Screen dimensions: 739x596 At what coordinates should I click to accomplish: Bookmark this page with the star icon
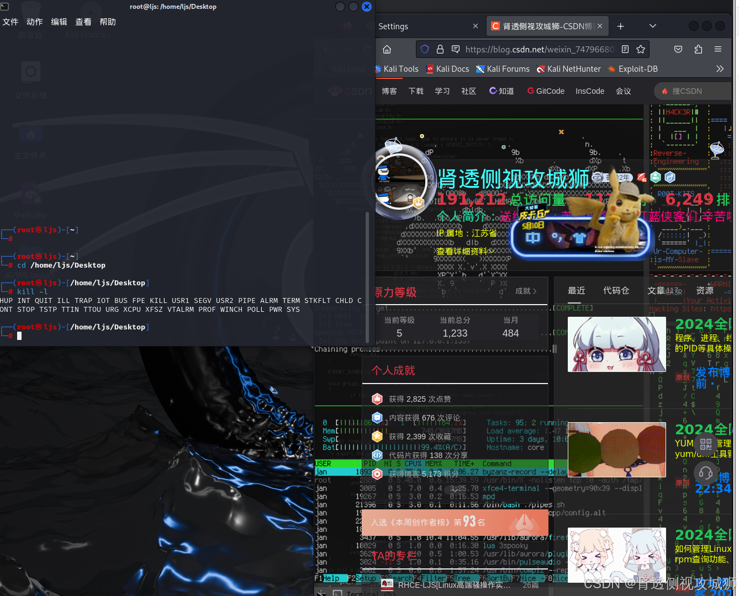[641, 49]
